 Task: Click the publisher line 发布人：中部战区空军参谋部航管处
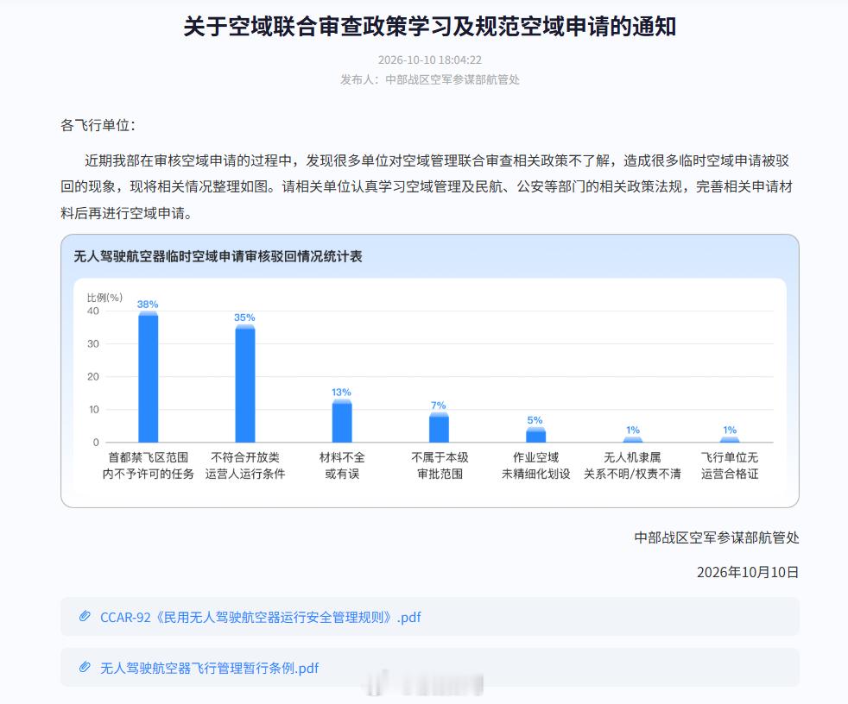(429, 80)
